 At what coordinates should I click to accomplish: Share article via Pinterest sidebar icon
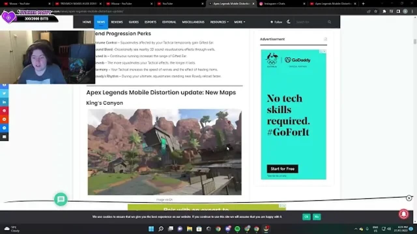click(x=4, y=111)
